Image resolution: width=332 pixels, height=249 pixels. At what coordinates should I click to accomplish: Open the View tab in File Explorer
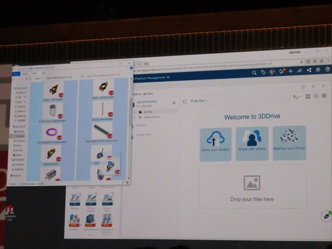tap(44, 73)
